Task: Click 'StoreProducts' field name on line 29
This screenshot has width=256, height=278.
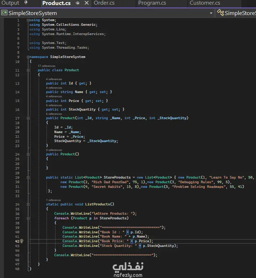Action: 117,177
